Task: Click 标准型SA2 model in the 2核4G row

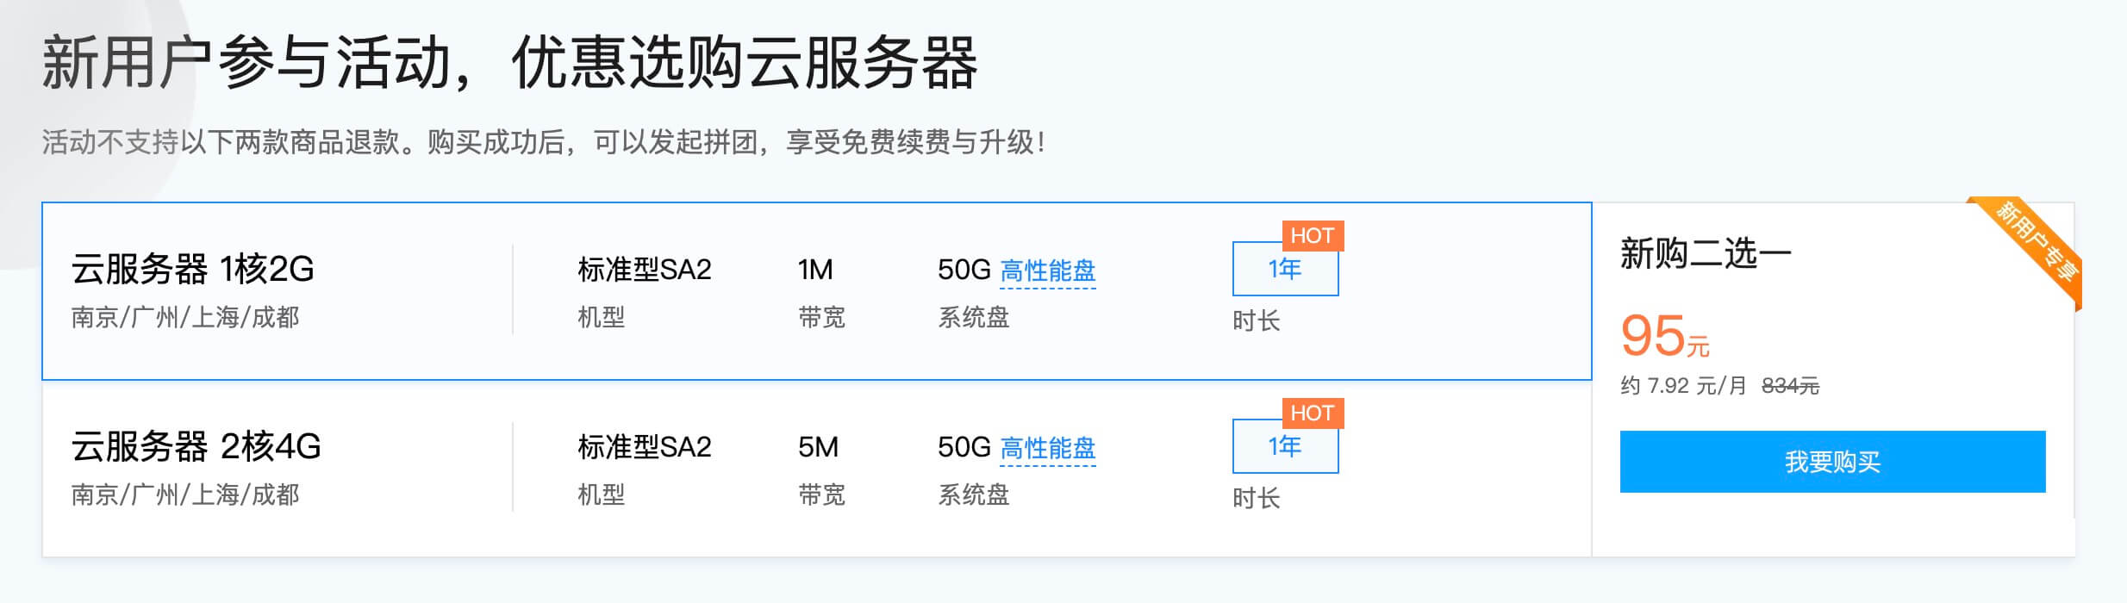Action: (645, 448)
